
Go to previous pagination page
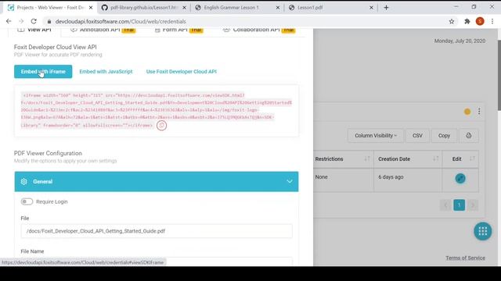(445, 205)
